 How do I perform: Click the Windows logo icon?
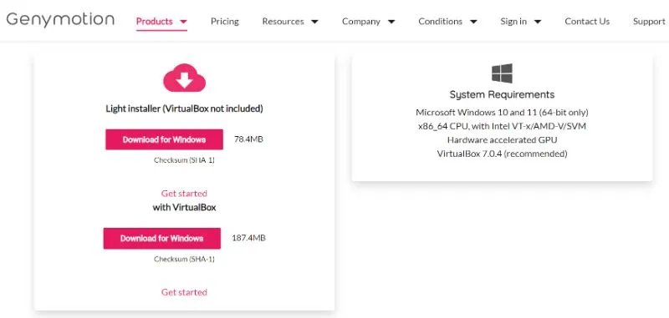502,73
